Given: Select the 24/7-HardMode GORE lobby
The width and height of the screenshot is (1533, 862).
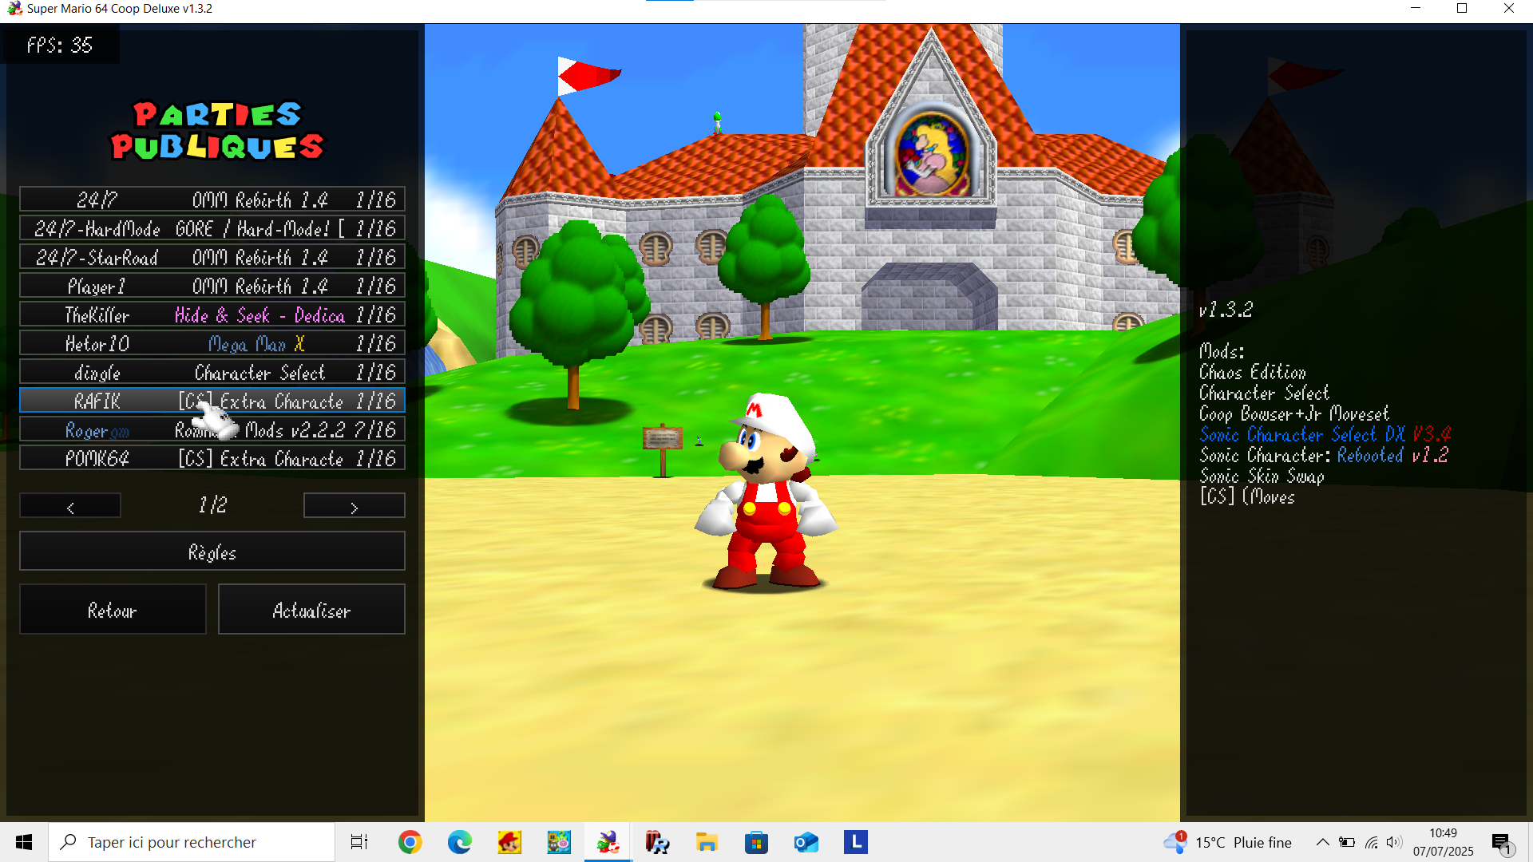Looking at the screenshot, I should [x=212, y=228].
